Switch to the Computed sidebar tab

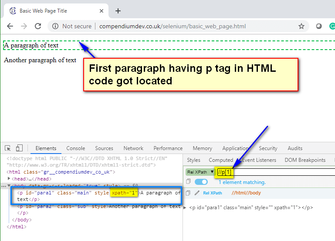coord(221,160)
